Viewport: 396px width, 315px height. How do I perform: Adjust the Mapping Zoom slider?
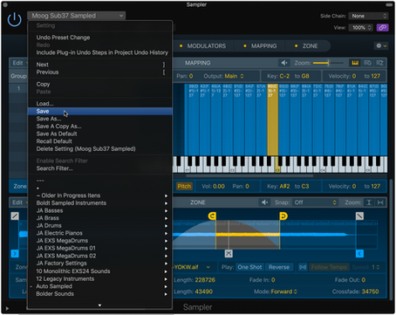click(x=328, y=63)
